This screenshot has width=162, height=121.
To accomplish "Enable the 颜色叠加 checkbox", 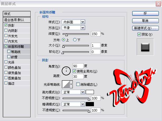I will click(x=6, y=67).
